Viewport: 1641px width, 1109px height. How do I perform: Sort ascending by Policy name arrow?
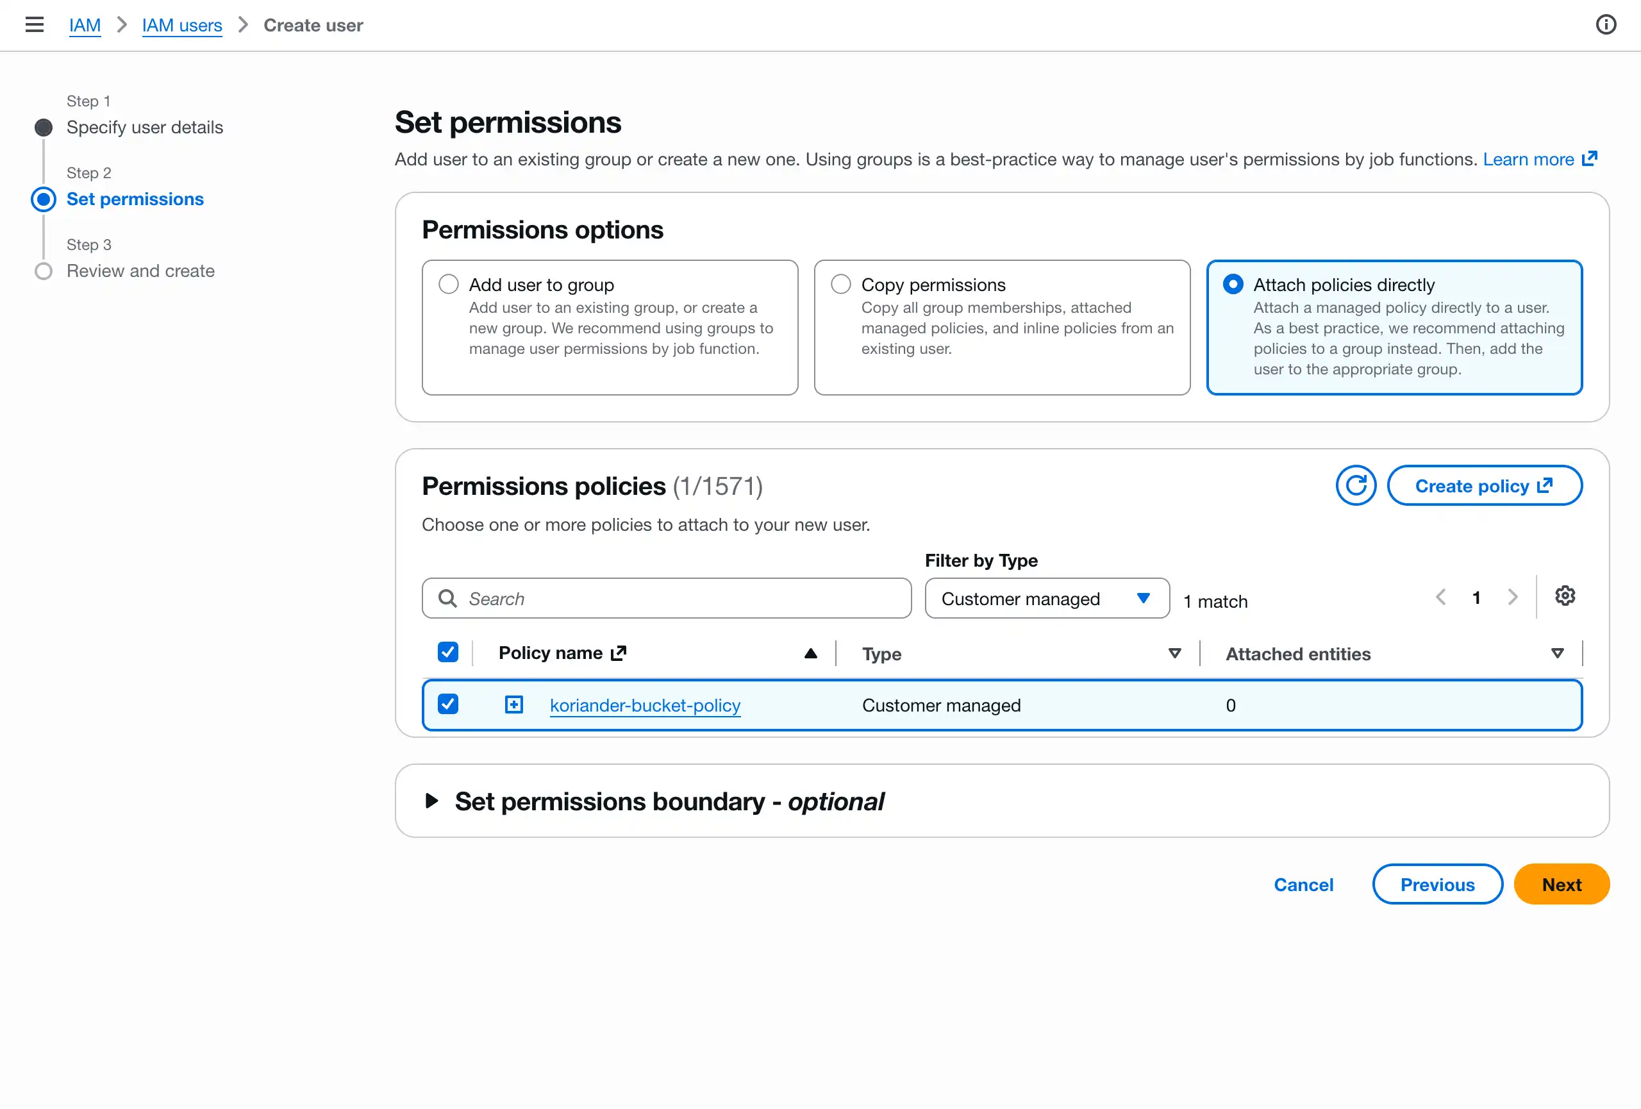point(811,654)
